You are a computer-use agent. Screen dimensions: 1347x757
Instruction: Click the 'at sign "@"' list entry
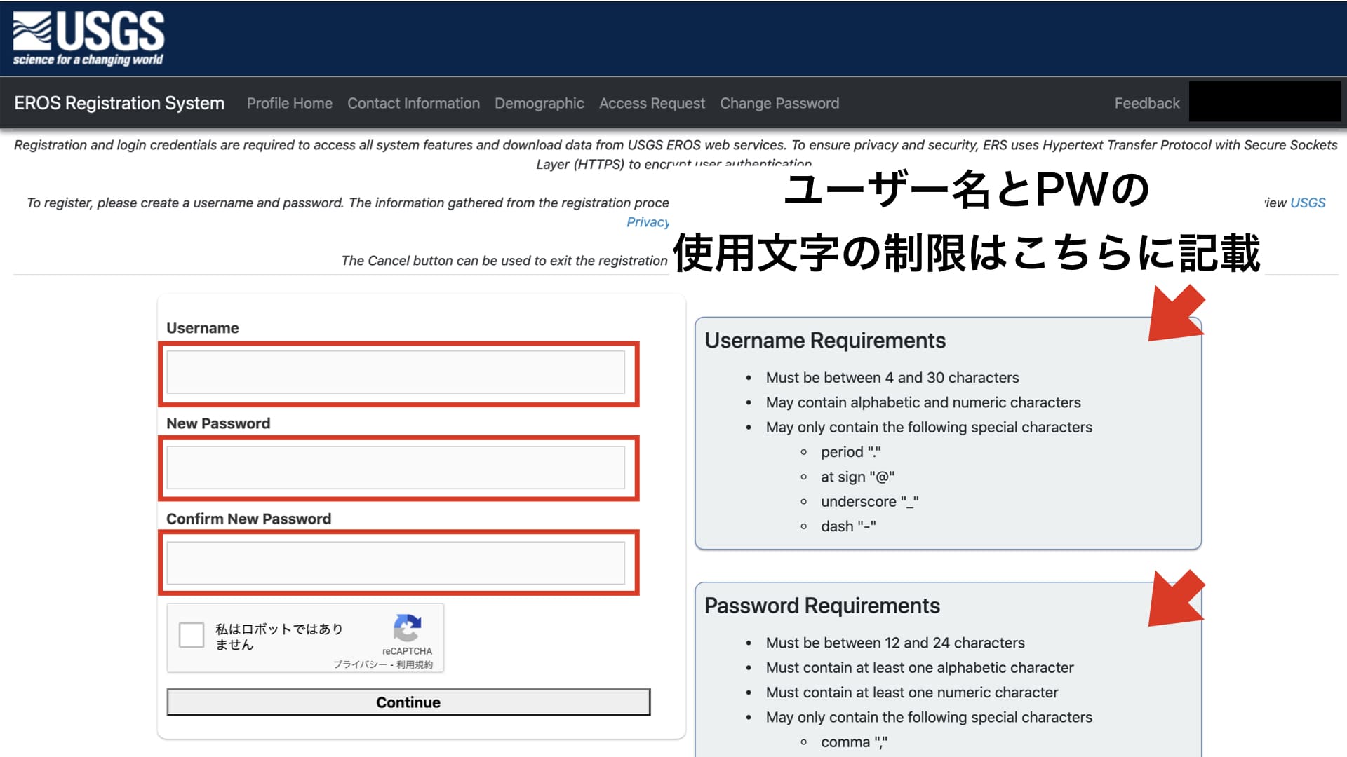858,477
